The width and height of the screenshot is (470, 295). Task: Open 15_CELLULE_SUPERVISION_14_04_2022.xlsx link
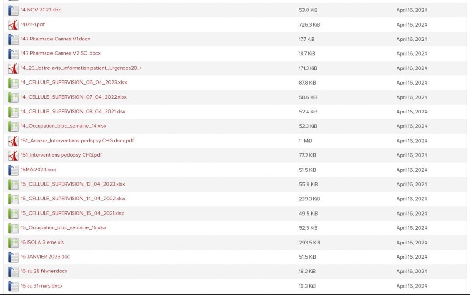click(73, 199)
